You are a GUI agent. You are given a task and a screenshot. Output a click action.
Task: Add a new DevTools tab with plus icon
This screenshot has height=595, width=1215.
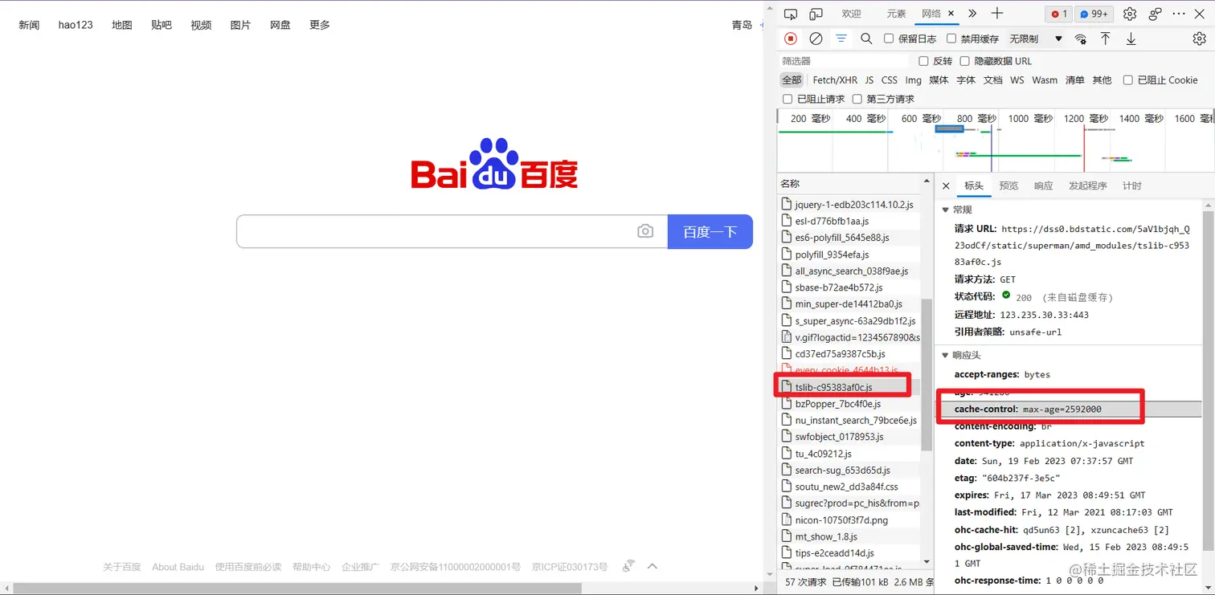[997, 14]
